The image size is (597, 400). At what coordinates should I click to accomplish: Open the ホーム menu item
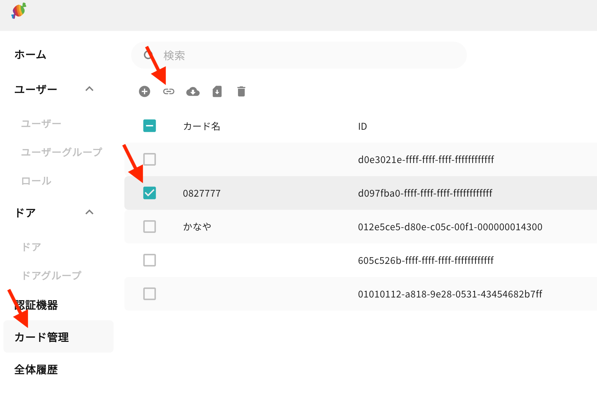click(x=30, y=54)
